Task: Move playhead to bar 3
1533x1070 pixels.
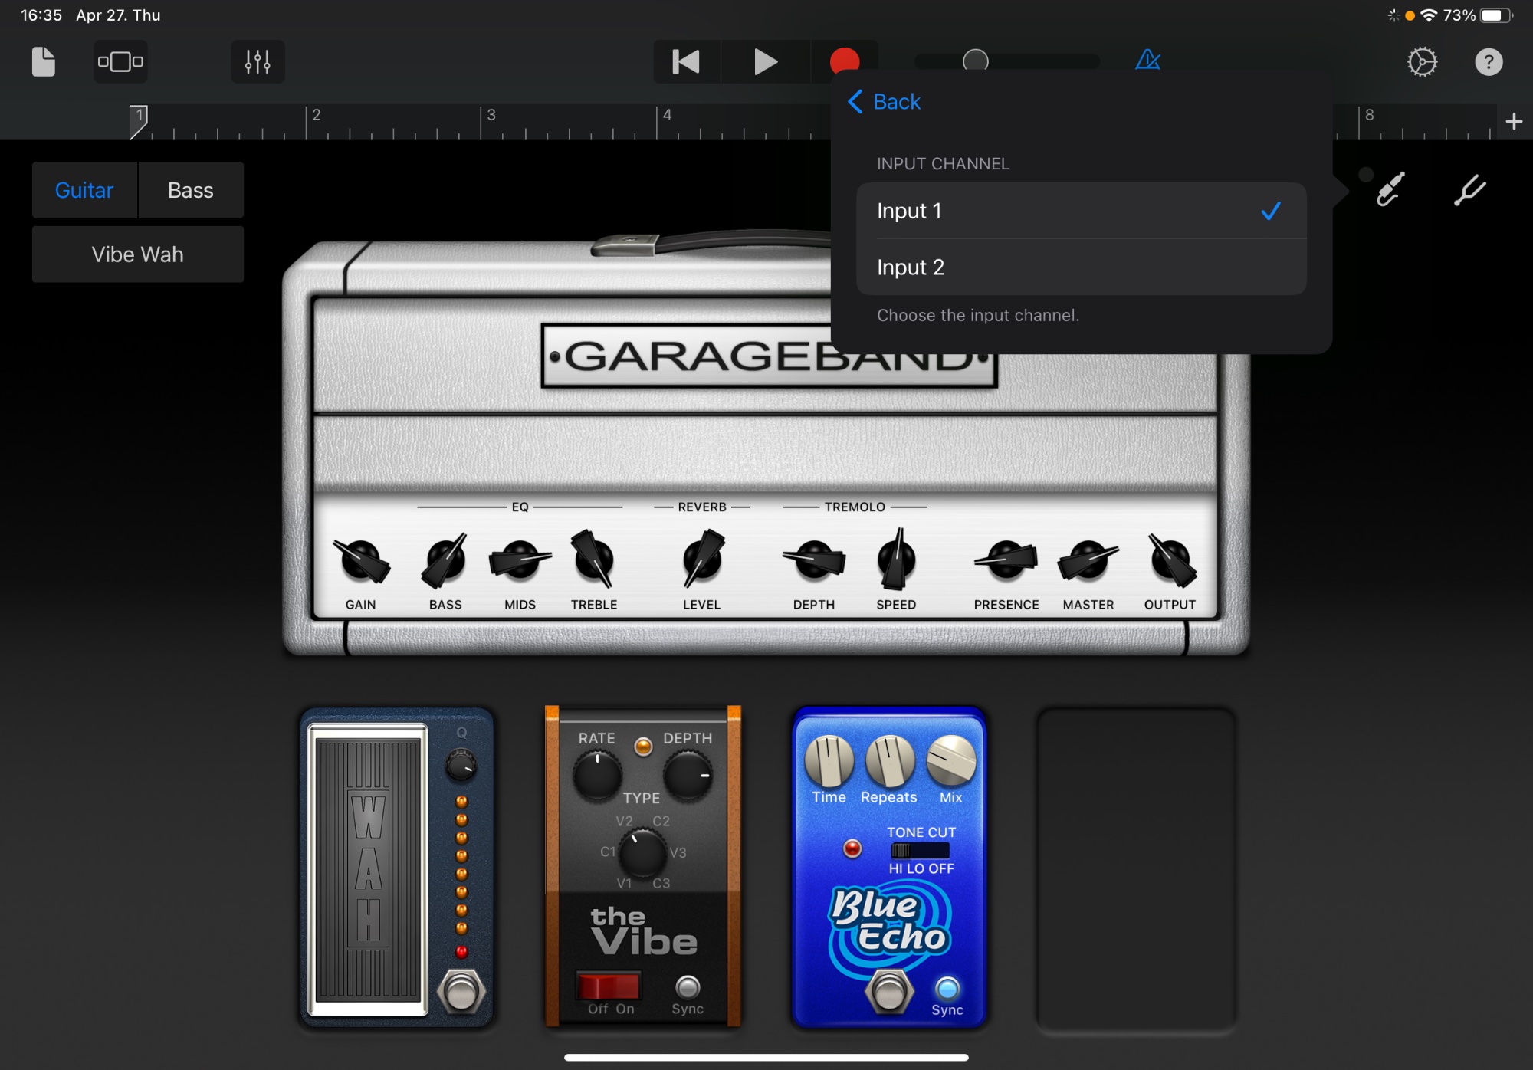Action: (x=491, y=115)
